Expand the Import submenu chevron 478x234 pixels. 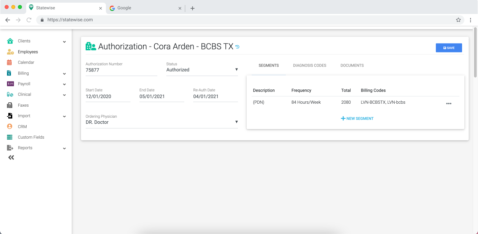[64, 116]
